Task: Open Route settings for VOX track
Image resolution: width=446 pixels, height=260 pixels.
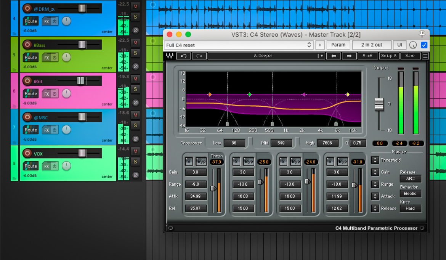Action: click(31, 166)
